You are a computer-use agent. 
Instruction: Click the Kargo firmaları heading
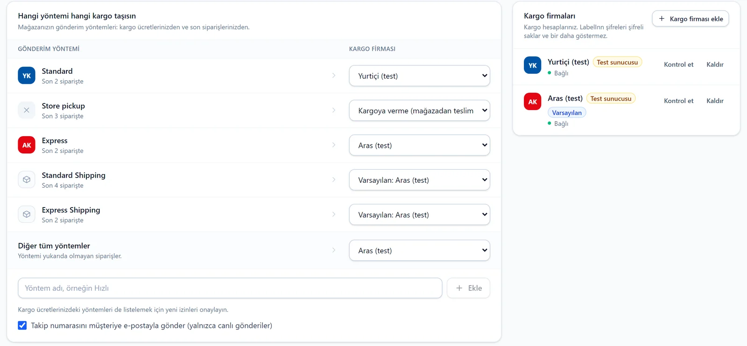point(550,16)
